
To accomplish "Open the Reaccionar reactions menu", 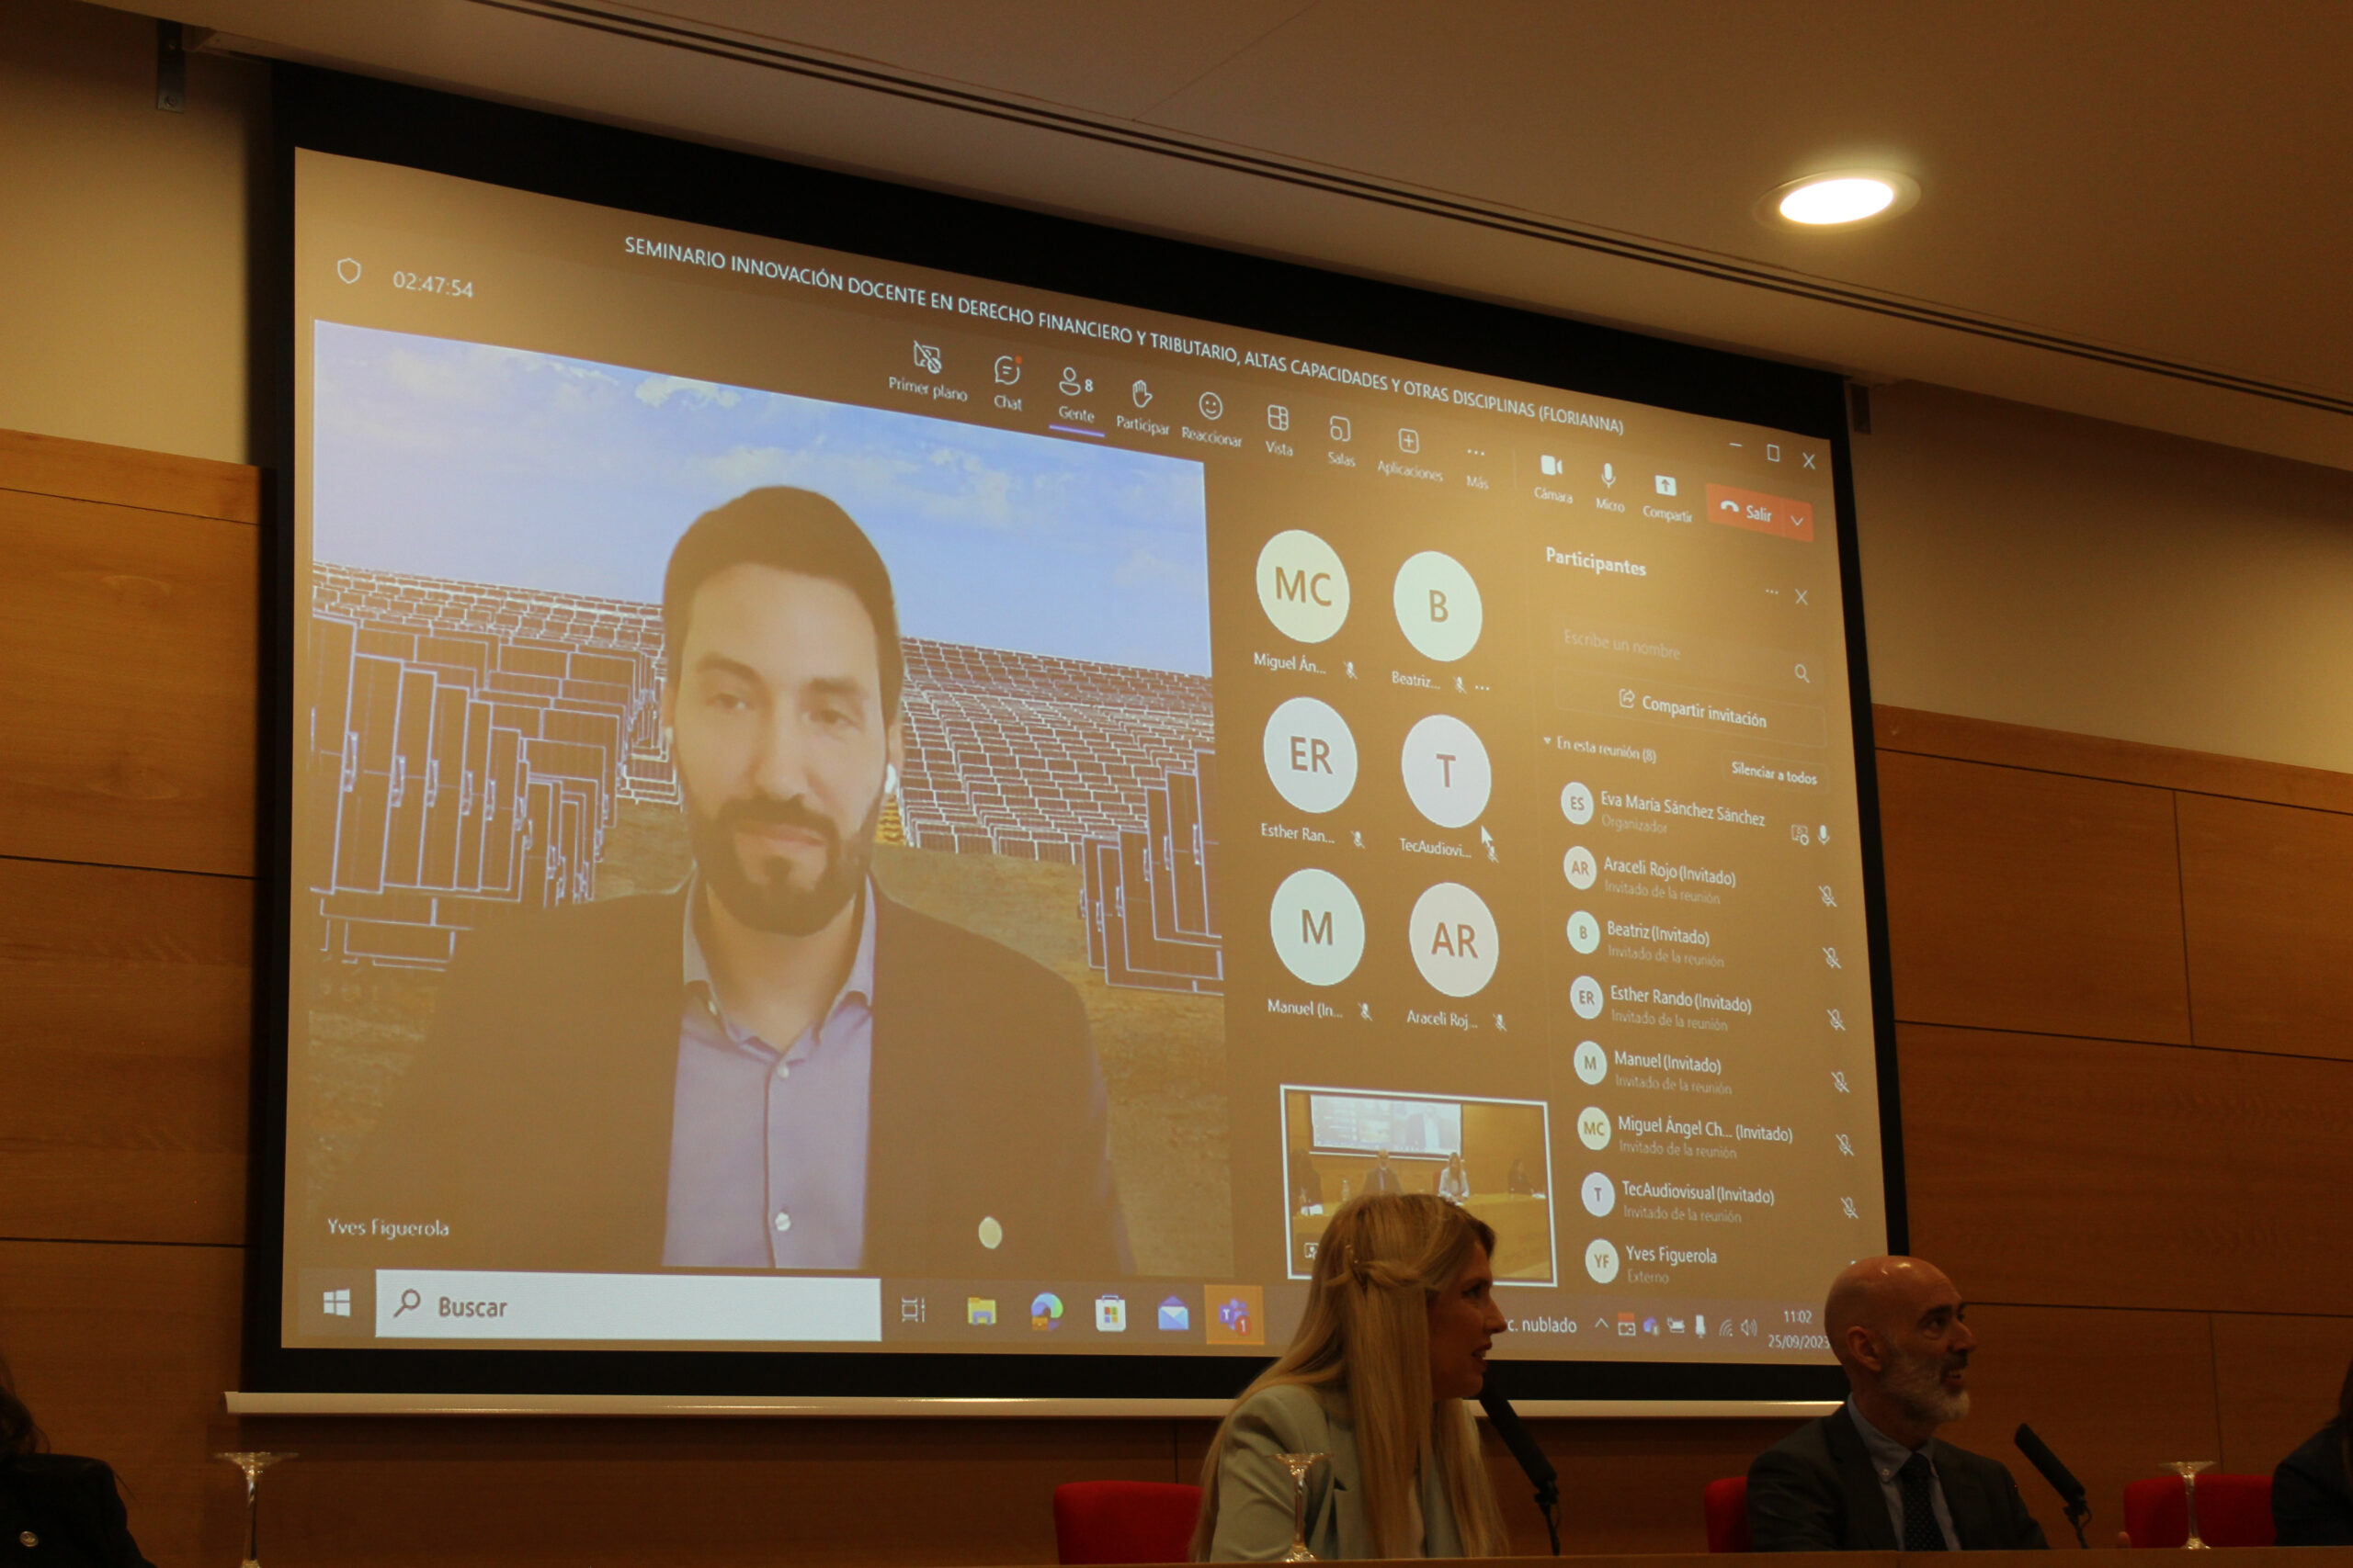I will tap(1211, 419).
